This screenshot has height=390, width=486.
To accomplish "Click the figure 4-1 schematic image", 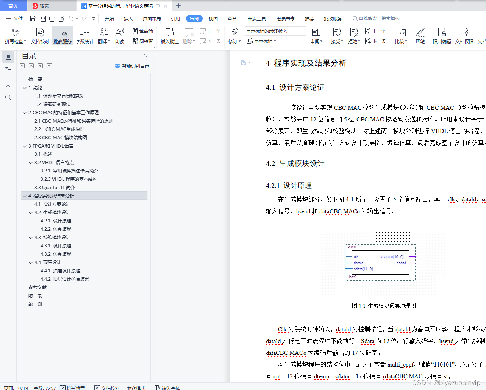I will coord(383,264).
